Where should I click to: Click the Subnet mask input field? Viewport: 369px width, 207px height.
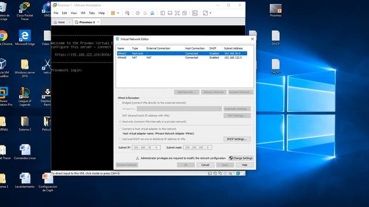(x=197, y=148)
